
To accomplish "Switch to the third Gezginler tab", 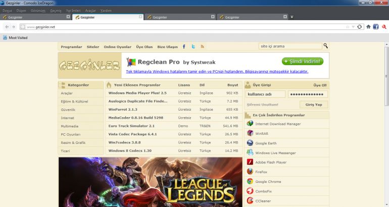I will 180,17.
